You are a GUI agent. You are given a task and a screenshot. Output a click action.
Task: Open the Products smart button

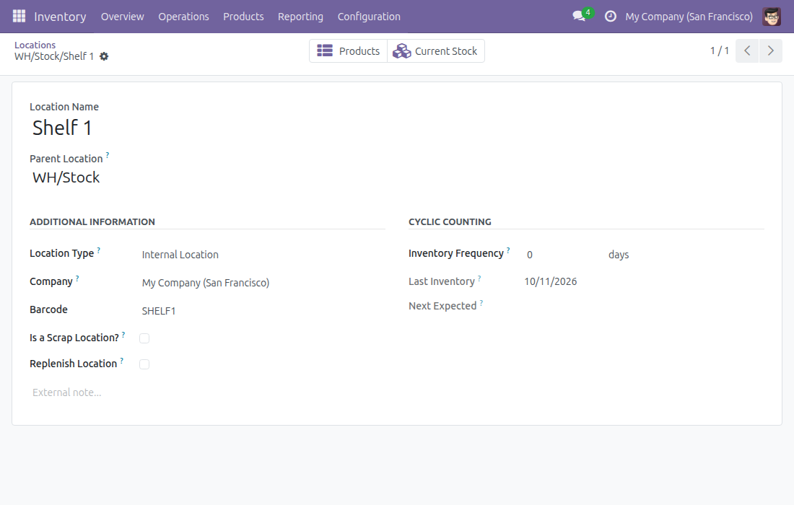tap(349, 51)
